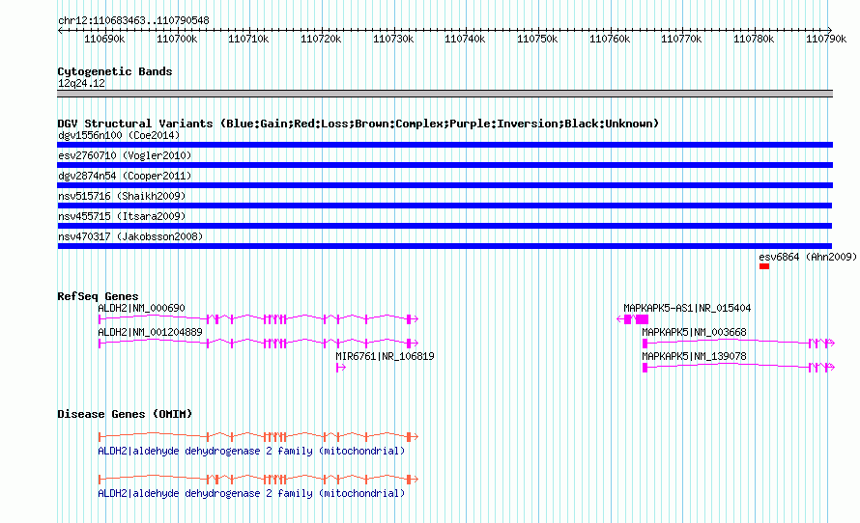Click the blue bar beneath nsv470317 (Jakobsson2008)
Screen dimensions: 860x523
[x=444, y=246]
